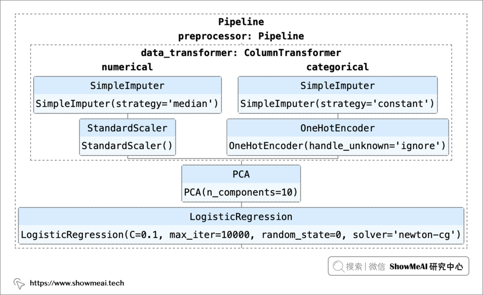Click the magnifier icon in search badge
Image resolution: width=483 pixels, height=295 pixels.
click(x=338, y=266)
